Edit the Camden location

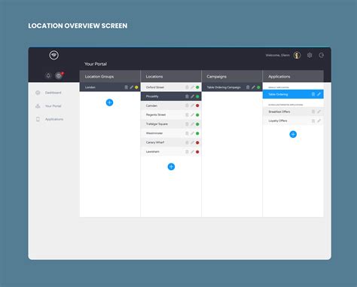click(192, 105)
